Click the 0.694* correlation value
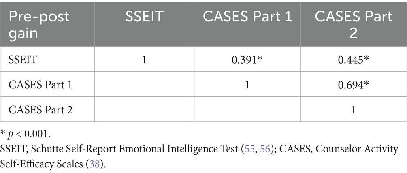Image resolution: width=407 pixels, height=173 pixels. (354, 85)
